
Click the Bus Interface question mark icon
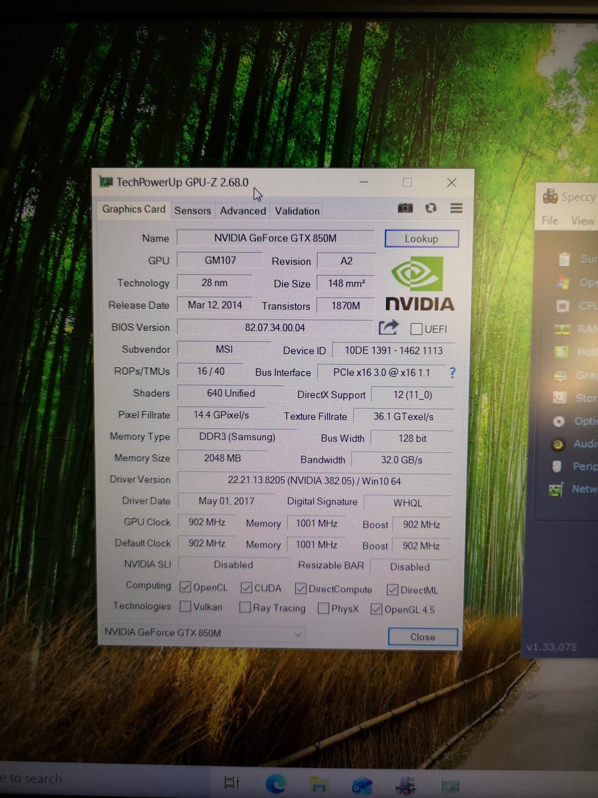[452, 372]
